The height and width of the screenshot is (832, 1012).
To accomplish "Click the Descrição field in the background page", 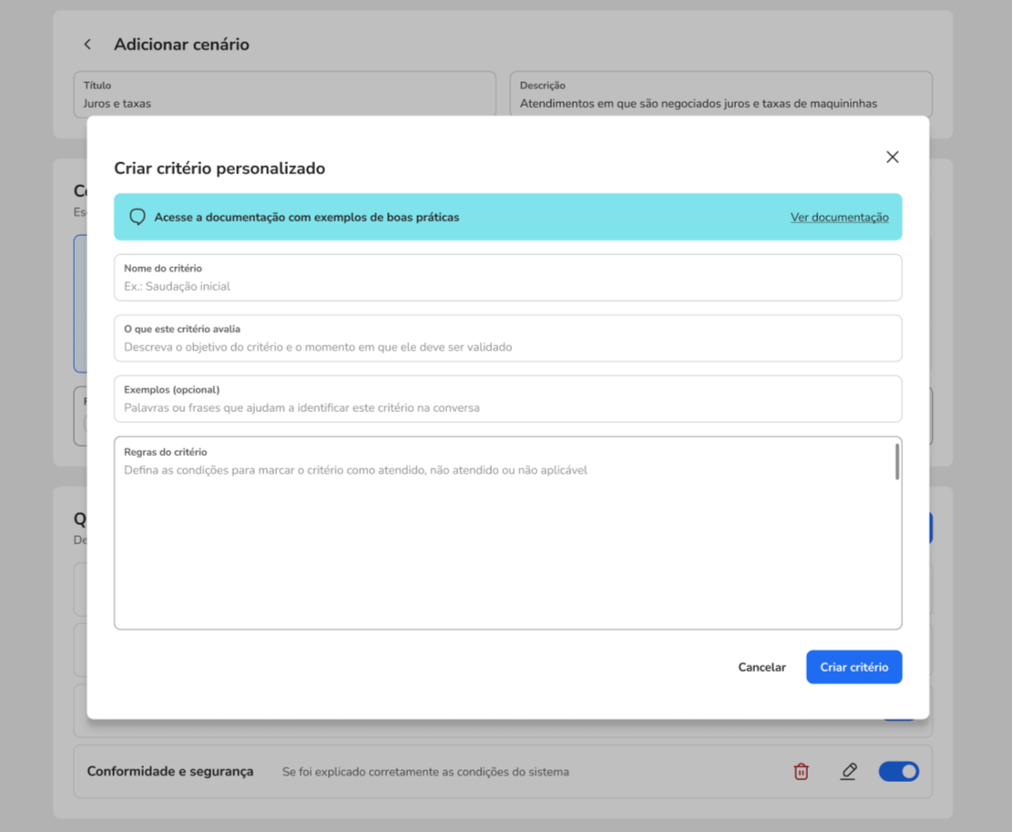I will [721, 94].
